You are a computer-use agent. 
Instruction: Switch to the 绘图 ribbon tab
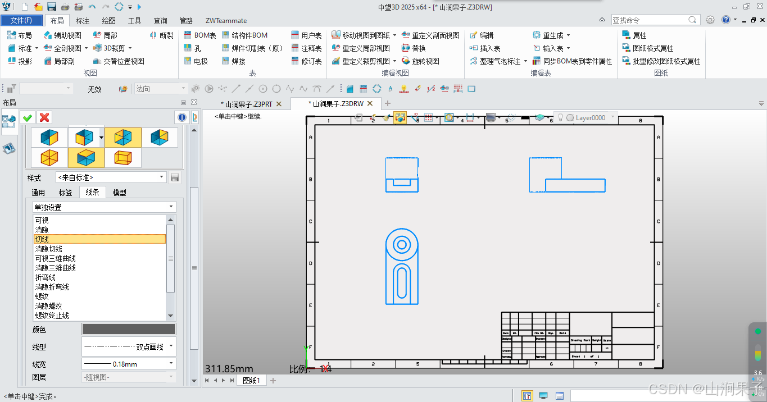(x=108, y=21)
